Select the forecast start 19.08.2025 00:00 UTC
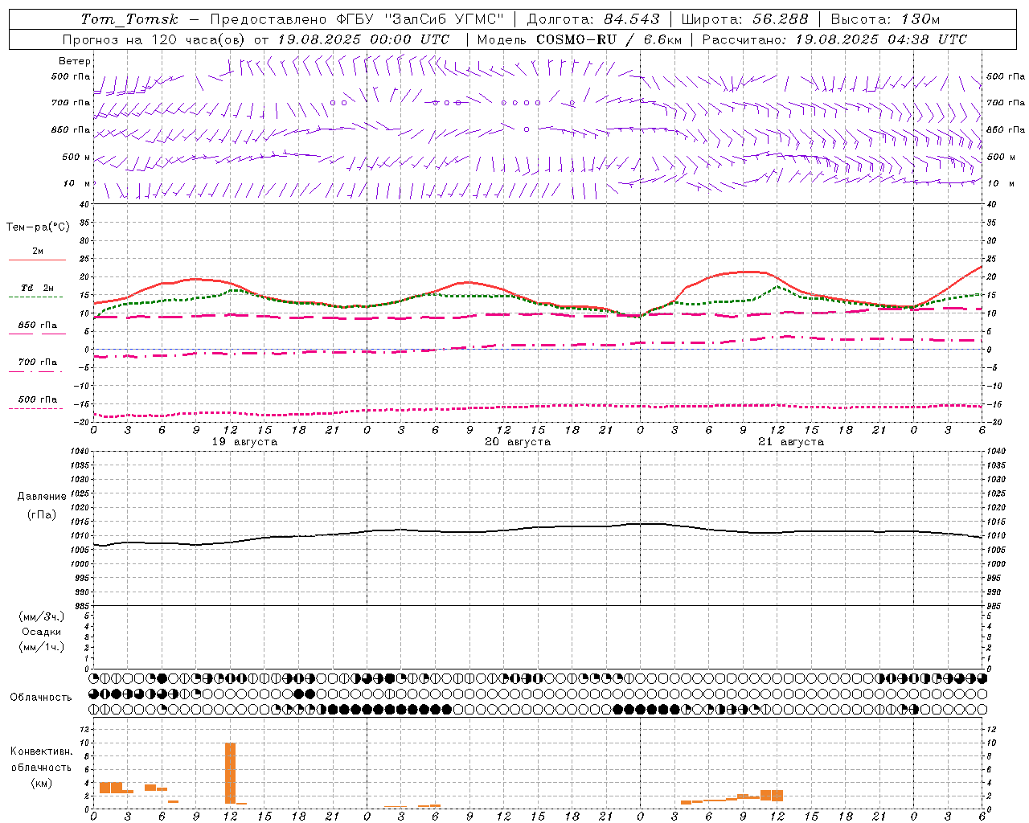The height and width of the screenshot is (823, 1029). (363, 39)
